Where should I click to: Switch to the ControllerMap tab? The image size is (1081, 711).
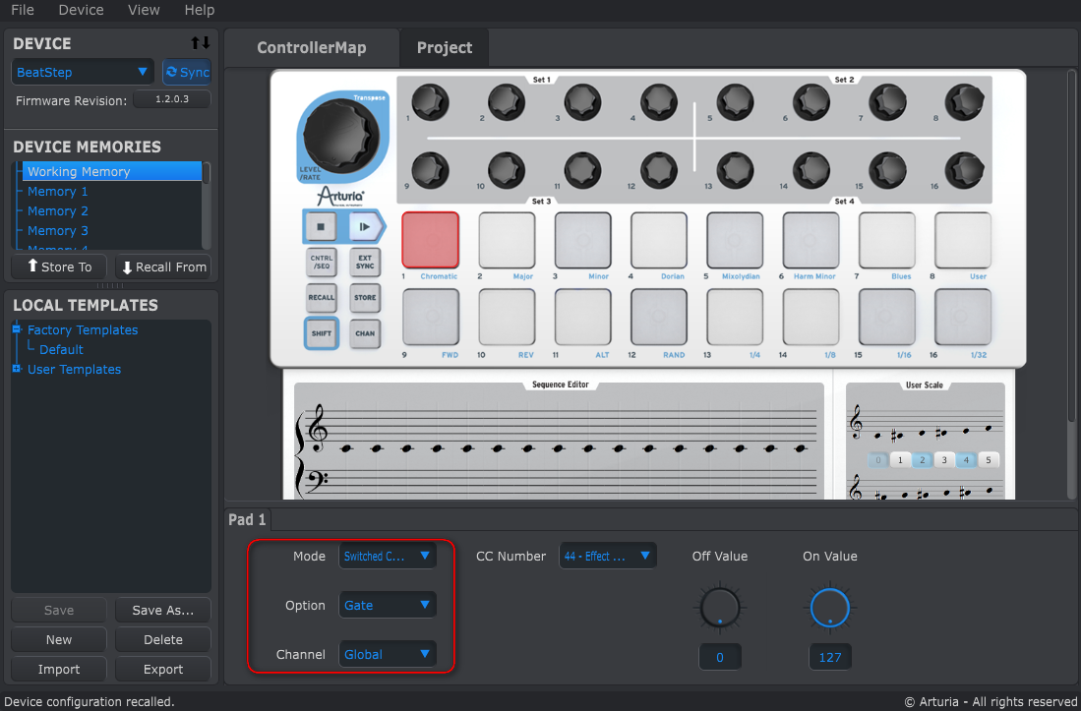coord(312,47)
